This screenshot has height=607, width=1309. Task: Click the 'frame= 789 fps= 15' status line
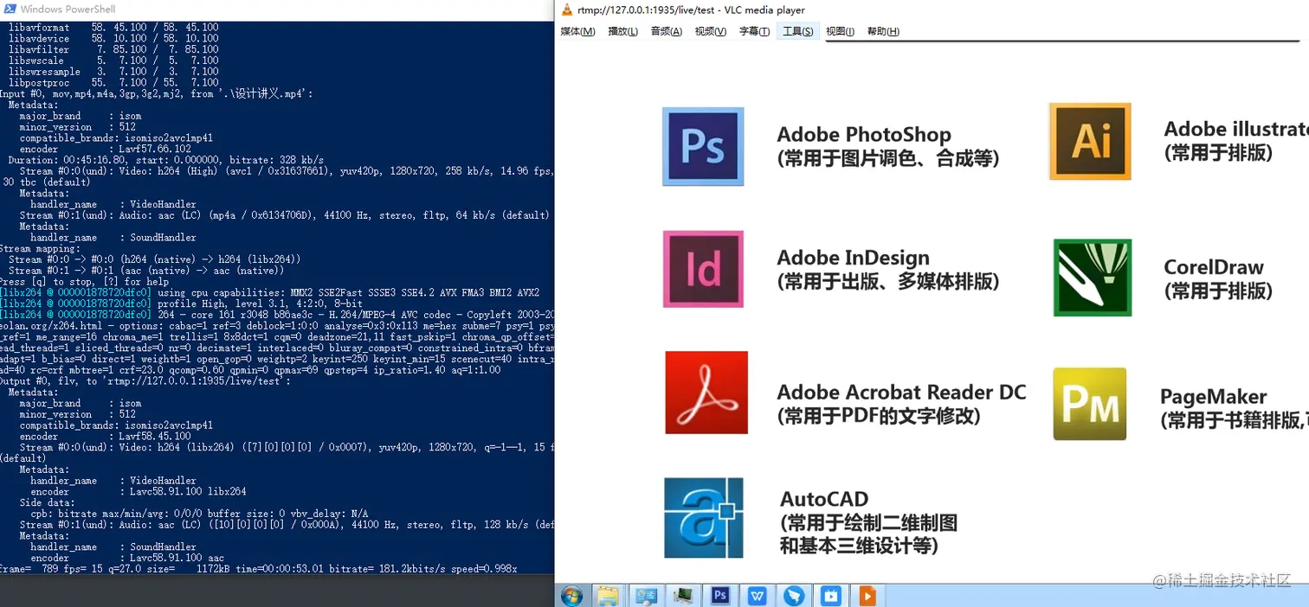(x=259, y=569)
